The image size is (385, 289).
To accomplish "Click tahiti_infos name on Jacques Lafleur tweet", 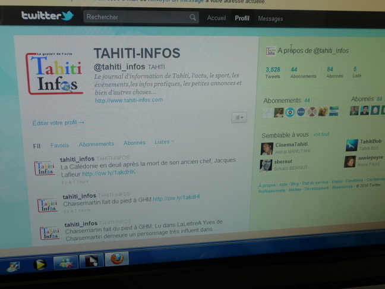I will coord(77,159).
